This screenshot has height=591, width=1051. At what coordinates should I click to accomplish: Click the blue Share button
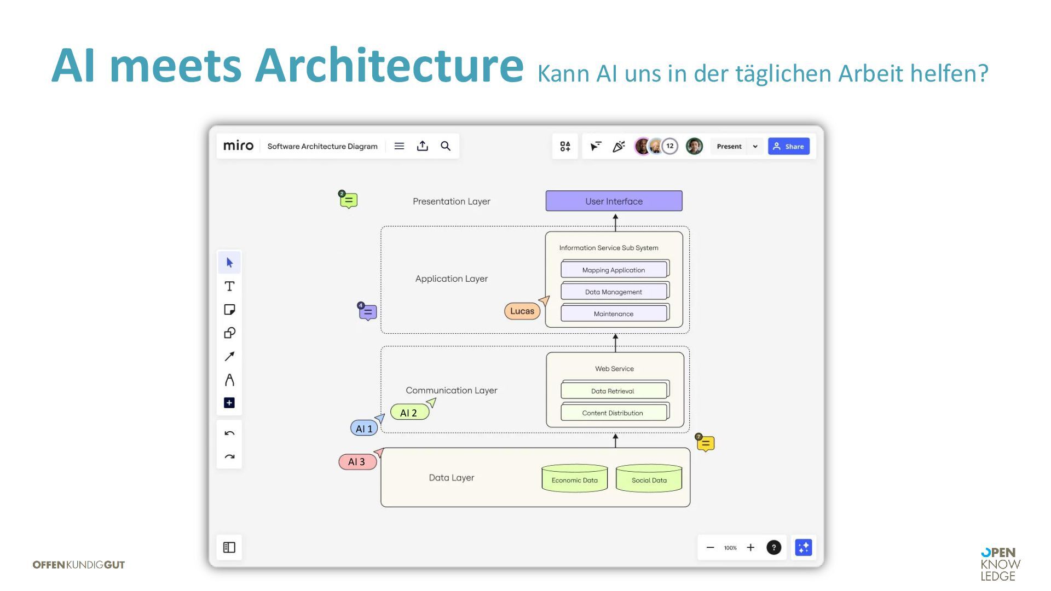coord(788,147)
